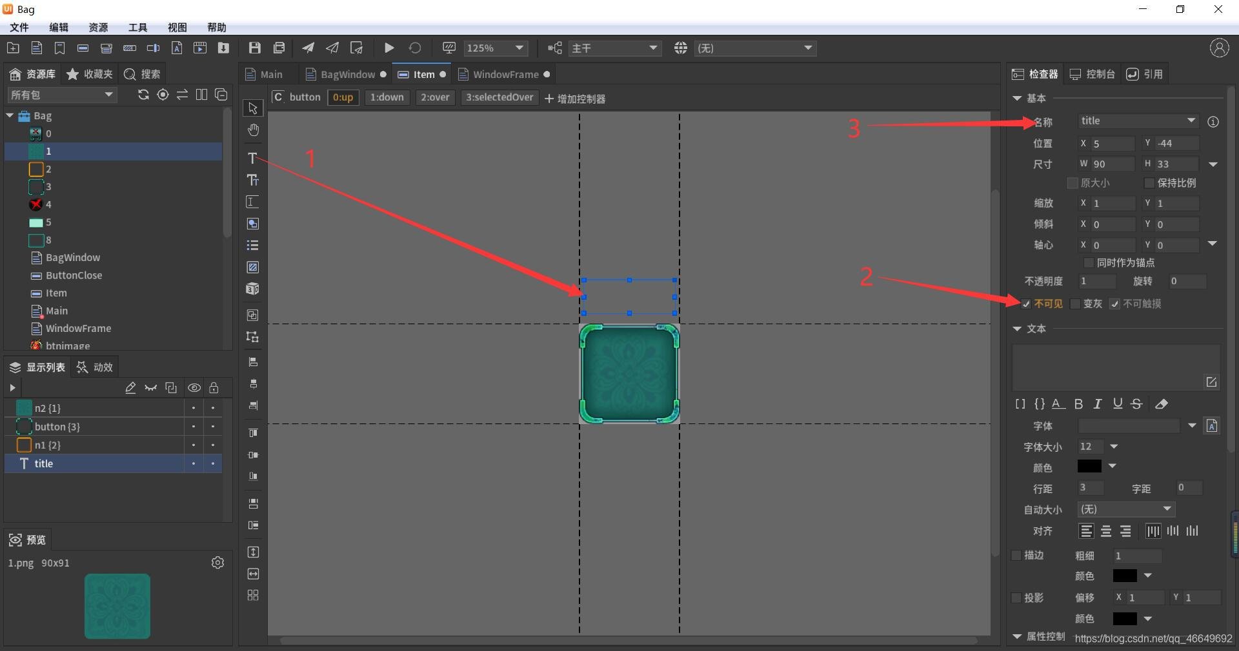Screen dimensions: 1239x651
Task: Open the (无) language dropdown in toolbar
Action: point(755,48)
